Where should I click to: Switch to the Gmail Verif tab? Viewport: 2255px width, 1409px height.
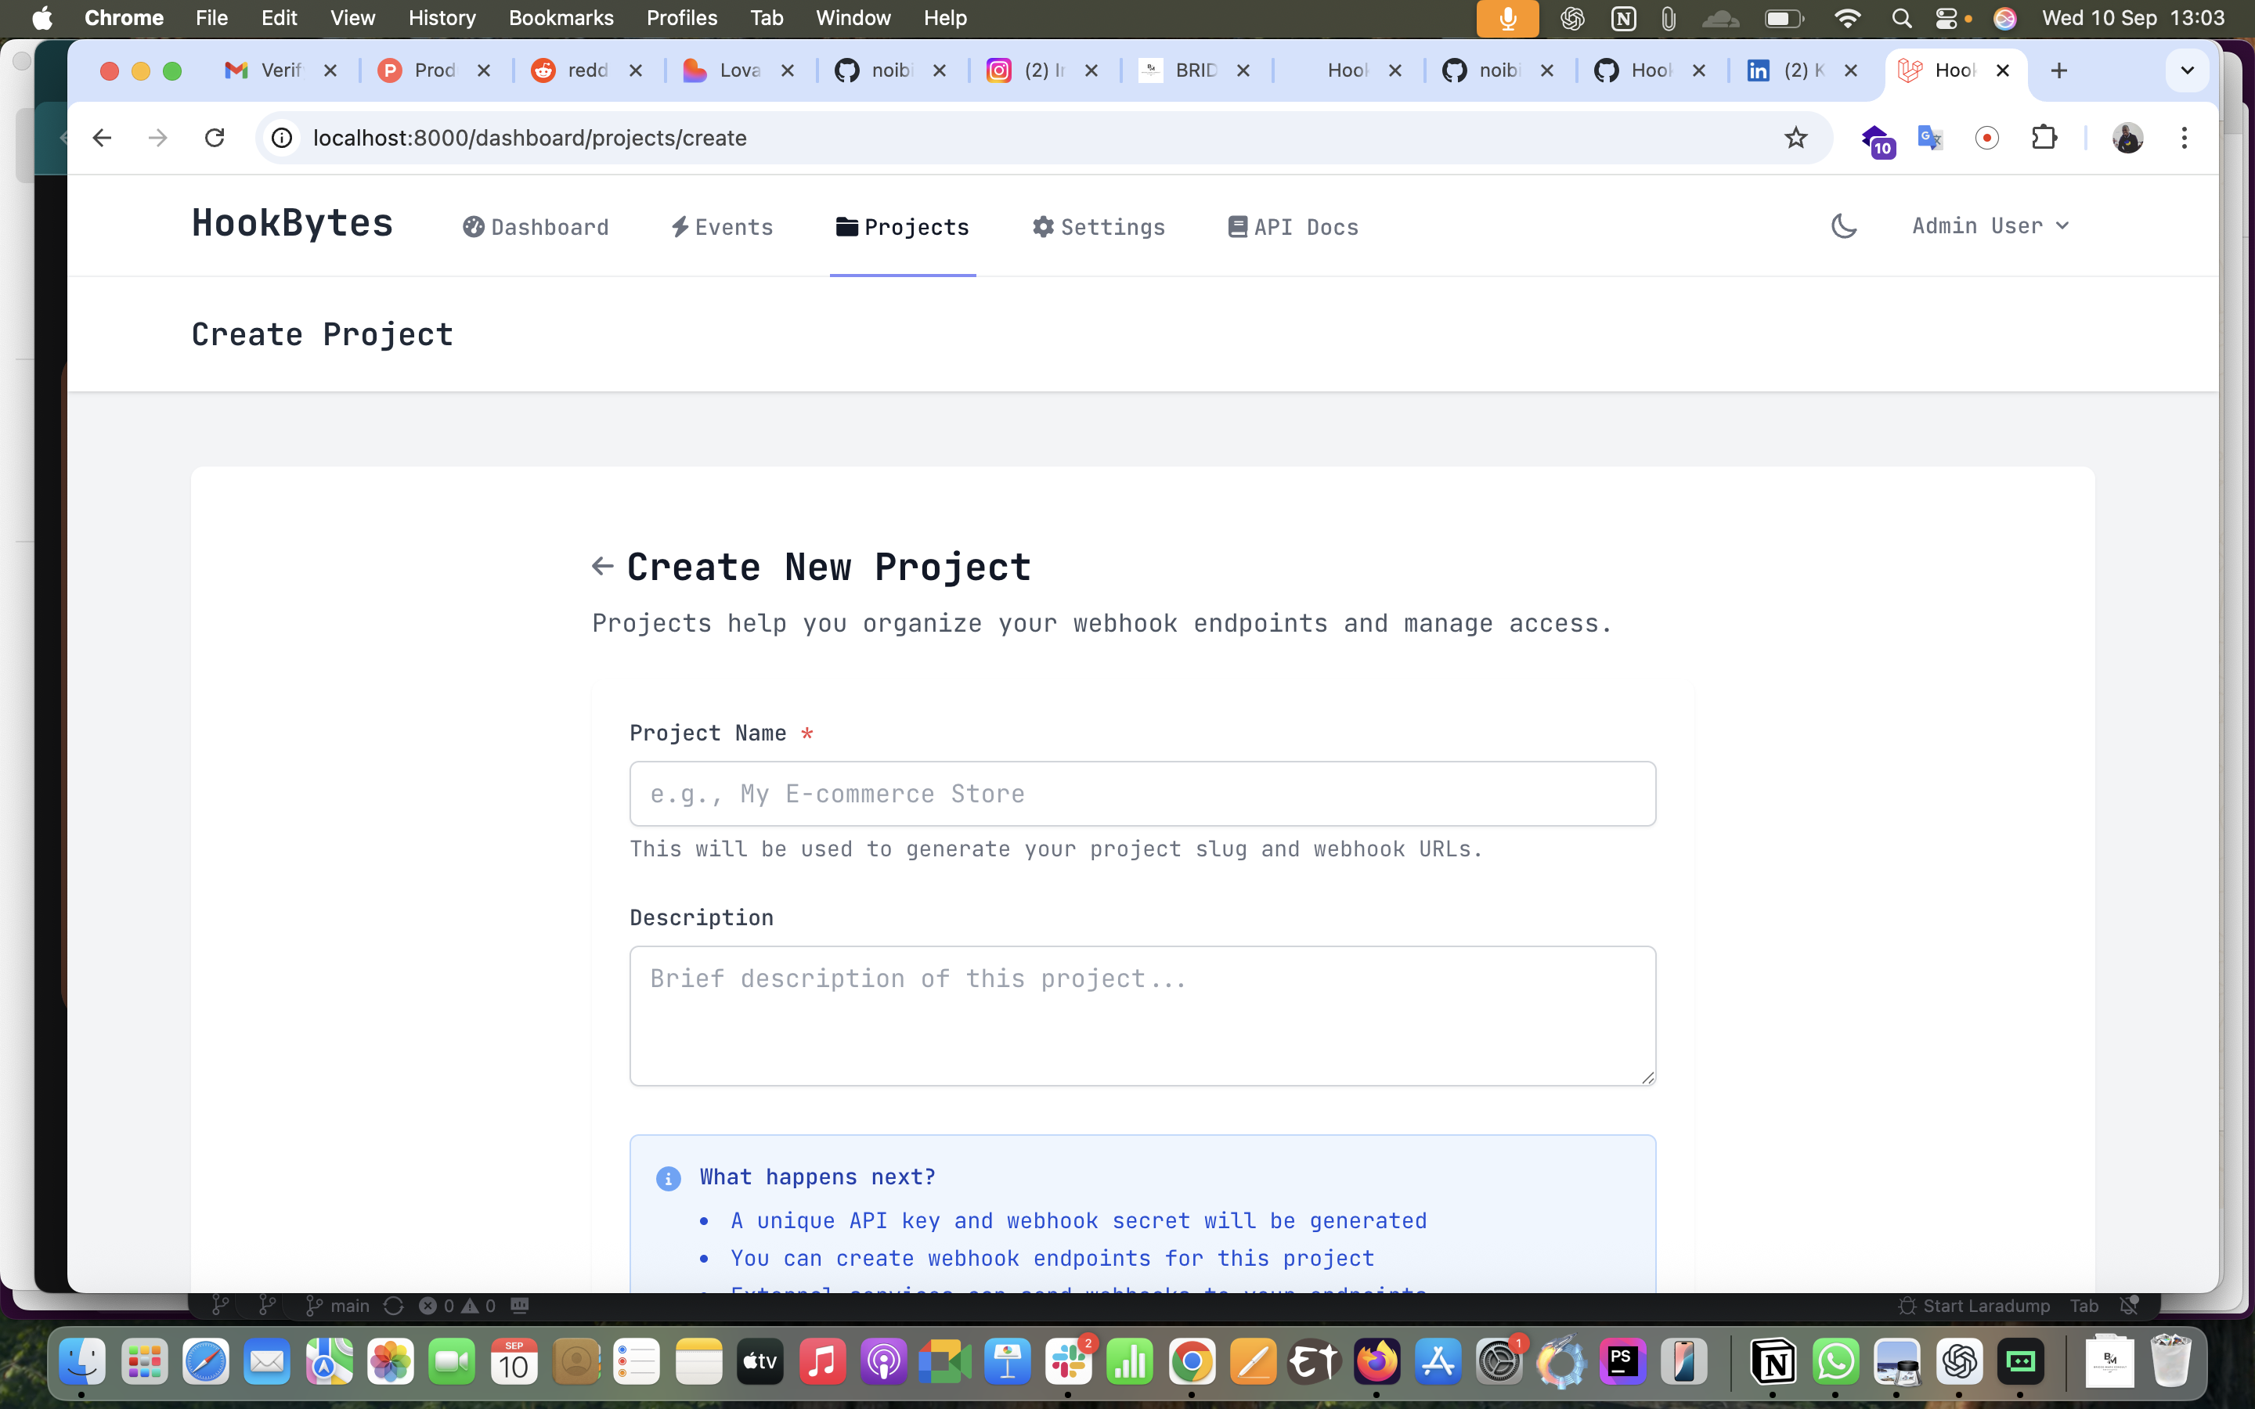(280, 70)
